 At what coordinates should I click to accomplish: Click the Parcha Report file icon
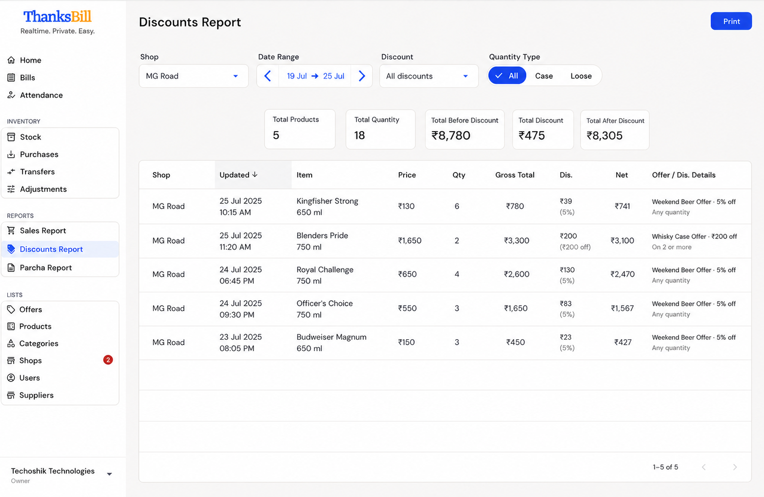click(11, 268)
